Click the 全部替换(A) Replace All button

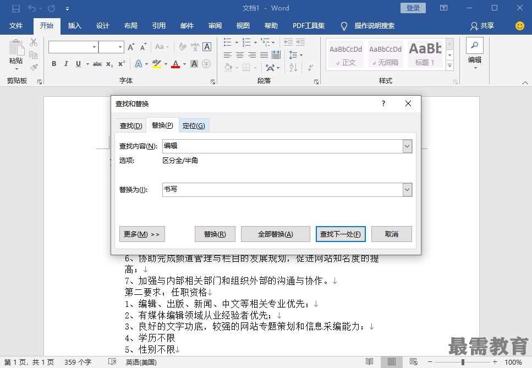point(275,234)
